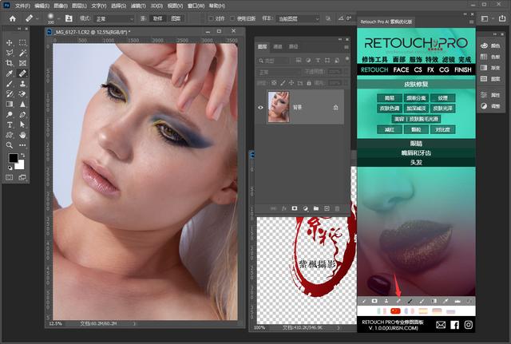Open the 样本 sample dropdown

298,19
